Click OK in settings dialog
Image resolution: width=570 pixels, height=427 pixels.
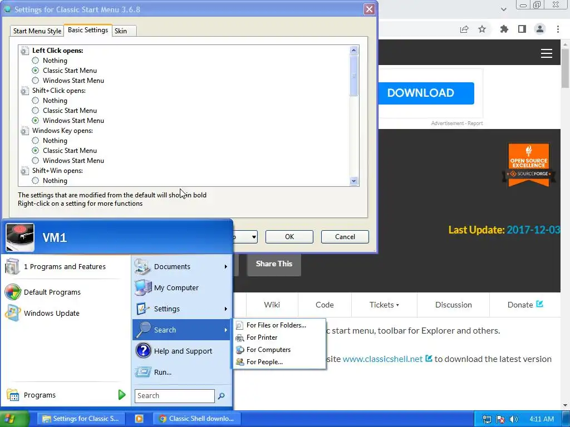pos(289,237)
